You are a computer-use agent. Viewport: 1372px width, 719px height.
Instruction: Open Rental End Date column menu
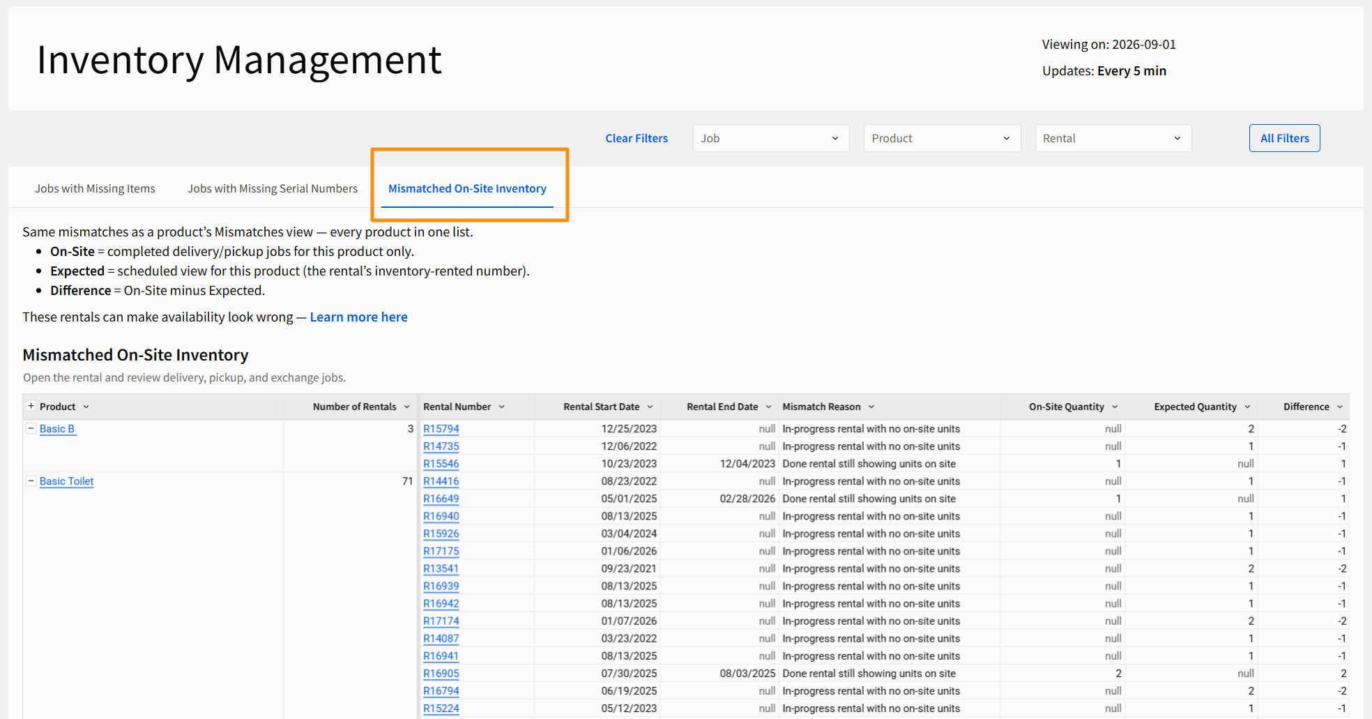click(x=769, y=407)
